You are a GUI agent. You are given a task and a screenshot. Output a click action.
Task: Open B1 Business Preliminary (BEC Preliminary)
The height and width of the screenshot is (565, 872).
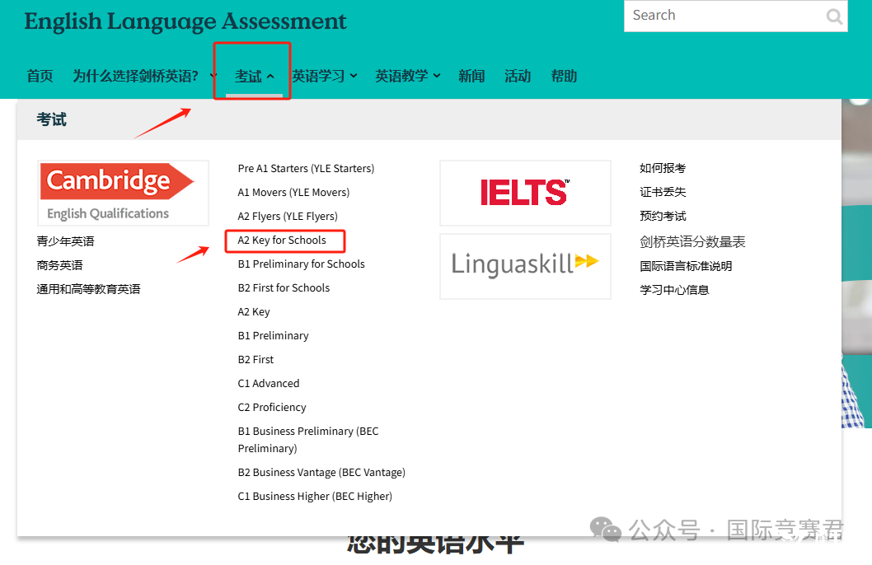click(308, 440)
